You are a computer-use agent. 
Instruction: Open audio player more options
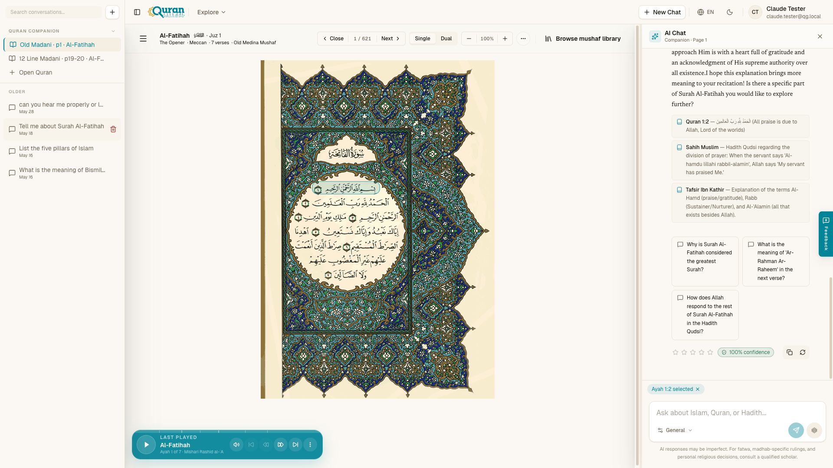click(310, 445)
